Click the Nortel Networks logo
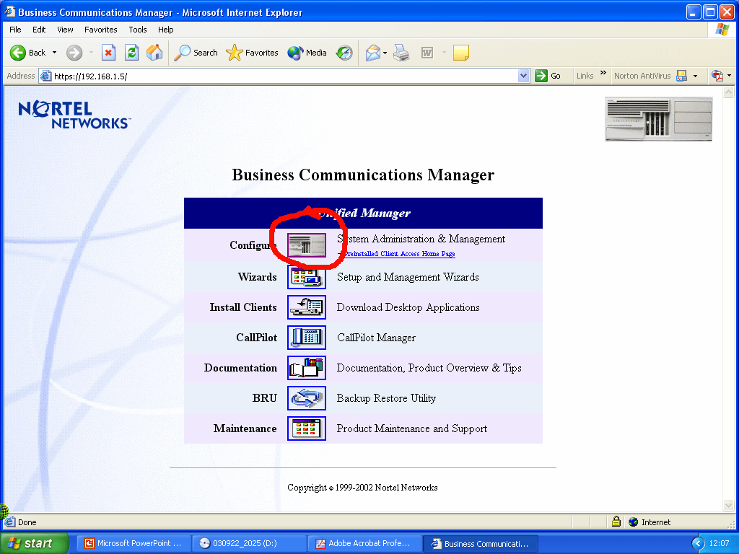 74,115
